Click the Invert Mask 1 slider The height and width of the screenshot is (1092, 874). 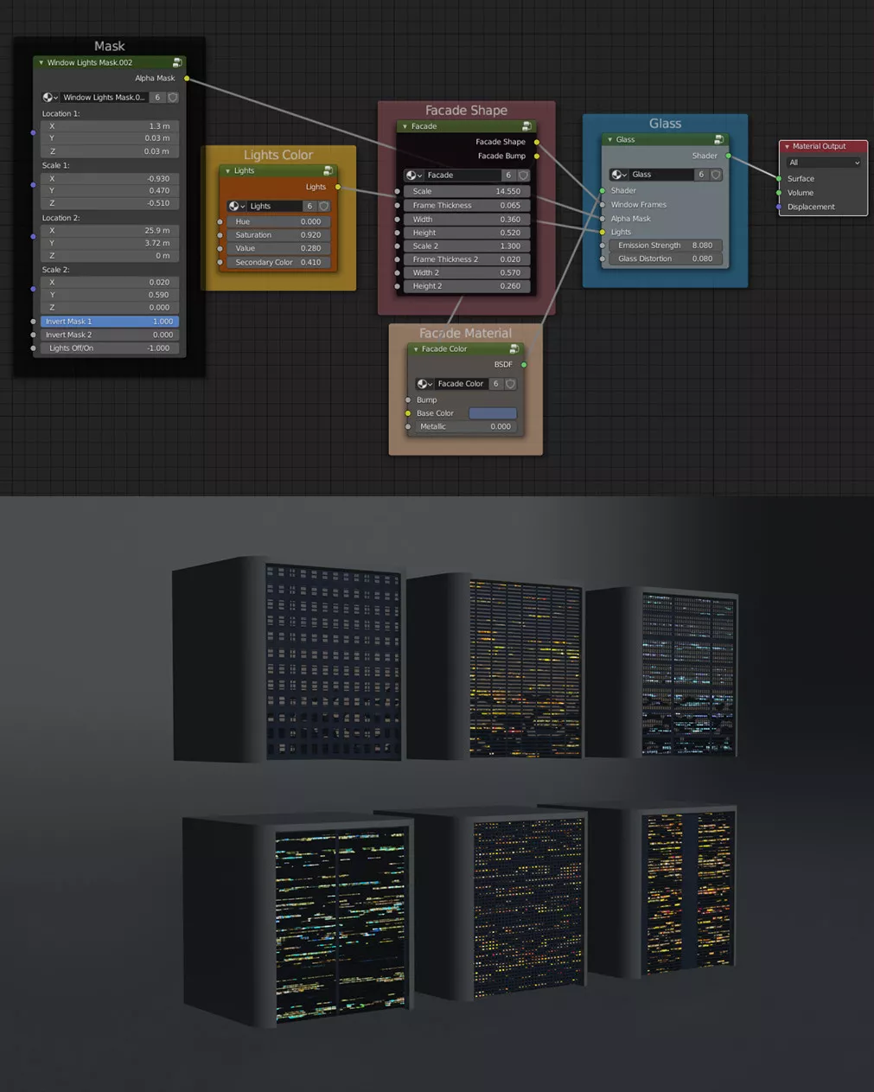coord(109,322)
